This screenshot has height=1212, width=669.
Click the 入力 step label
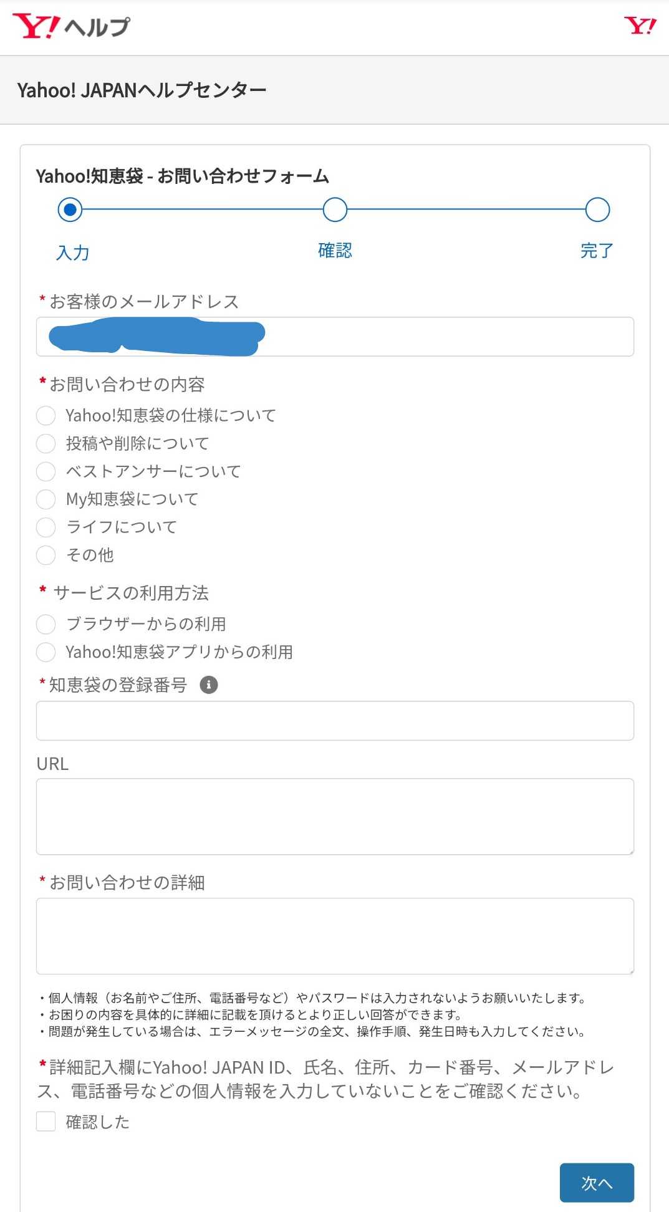click(x=72, y=252)
